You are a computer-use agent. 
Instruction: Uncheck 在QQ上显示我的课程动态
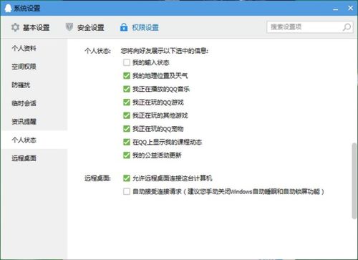click(x=127, y=142)
